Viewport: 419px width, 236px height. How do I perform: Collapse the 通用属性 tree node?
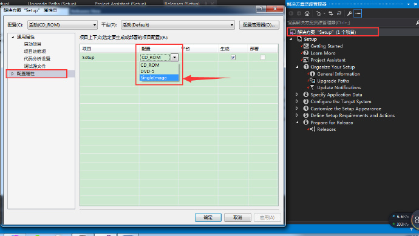[13, 37]
